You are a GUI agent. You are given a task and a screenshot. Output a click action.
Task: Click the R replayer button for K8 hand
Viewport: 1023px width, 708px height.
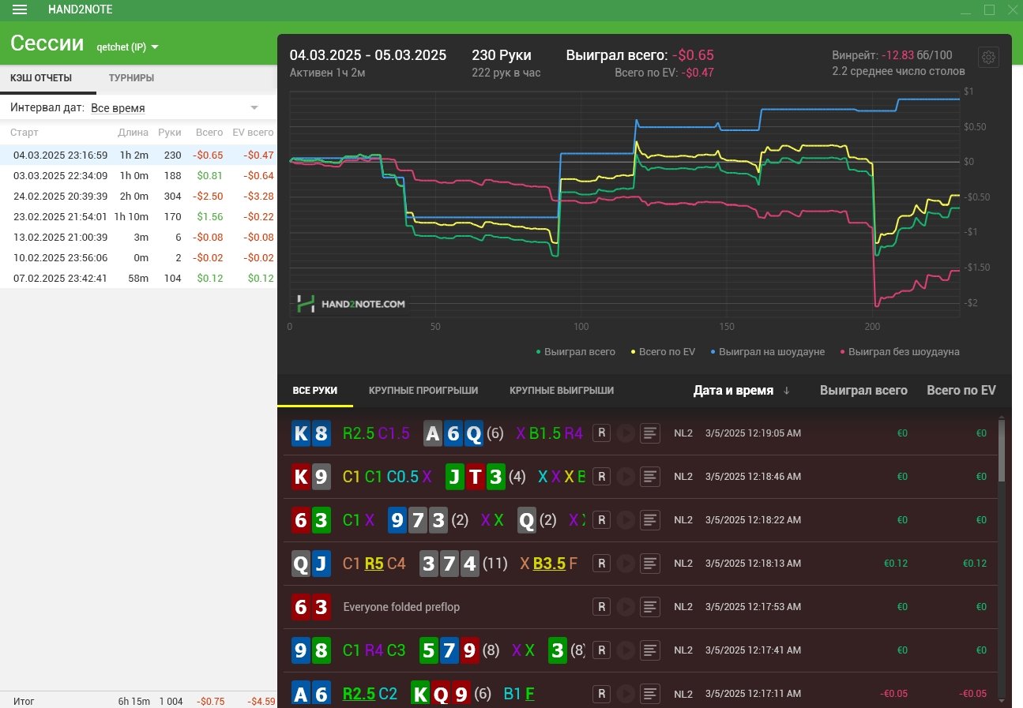point(601,433)
